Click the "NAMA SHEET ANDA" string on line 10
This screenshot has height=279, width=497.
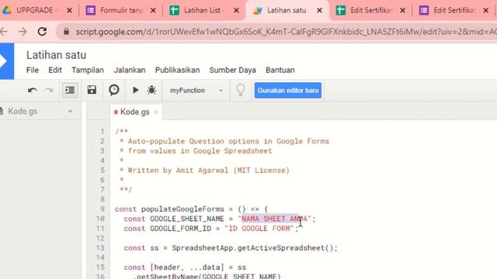tap(274, 219)
